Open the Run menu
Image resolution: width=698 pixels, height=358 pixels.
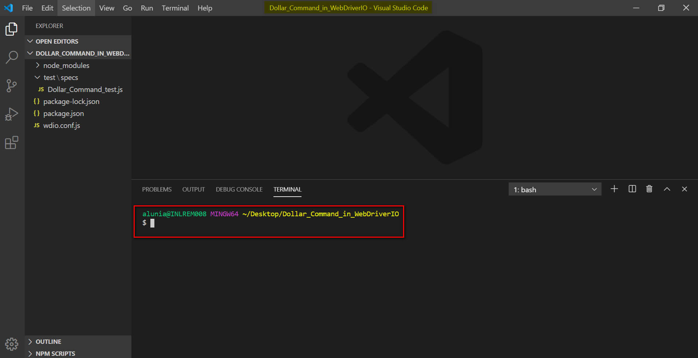[147, 8]
